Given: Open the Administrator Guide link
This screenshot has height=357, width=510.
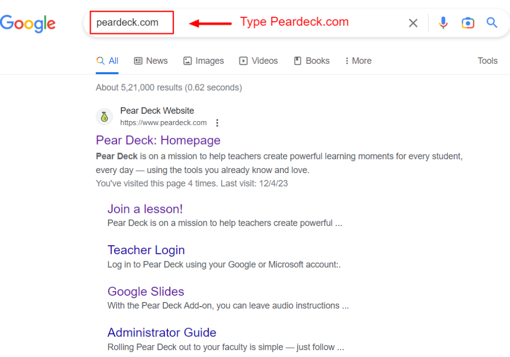Looking at the screenshot, I should pos(162,333).
